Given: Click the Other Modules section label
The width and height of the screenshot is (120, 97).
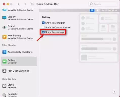Looking at the screenshot, I should click(x=9, y=45).
